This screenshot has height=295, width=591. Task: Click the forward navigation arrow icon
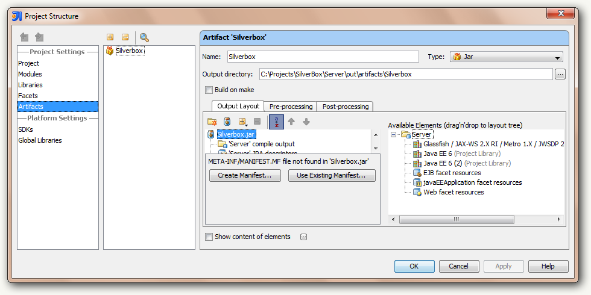click(39, 37)
